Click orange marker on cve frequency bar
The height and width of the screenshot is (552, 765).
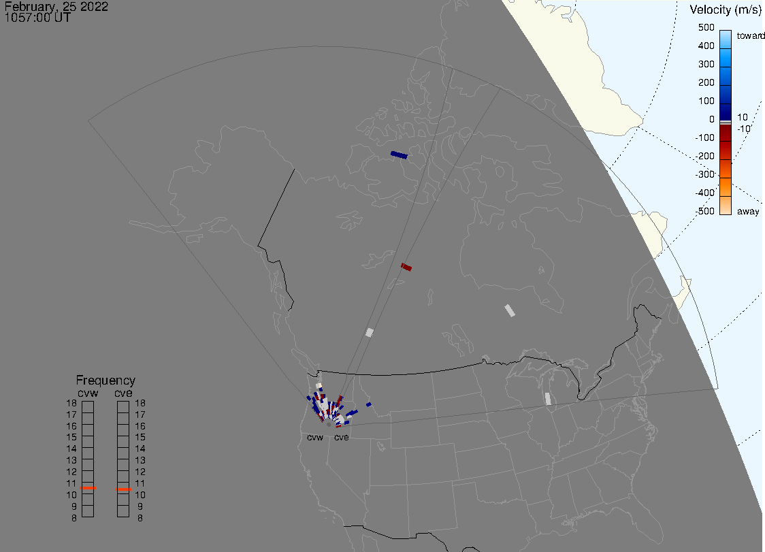tap(123, 489)
